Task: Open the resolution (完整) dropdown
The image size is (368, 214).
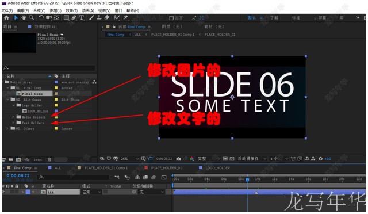Action: pyautogui.click(x=209, y=159)
